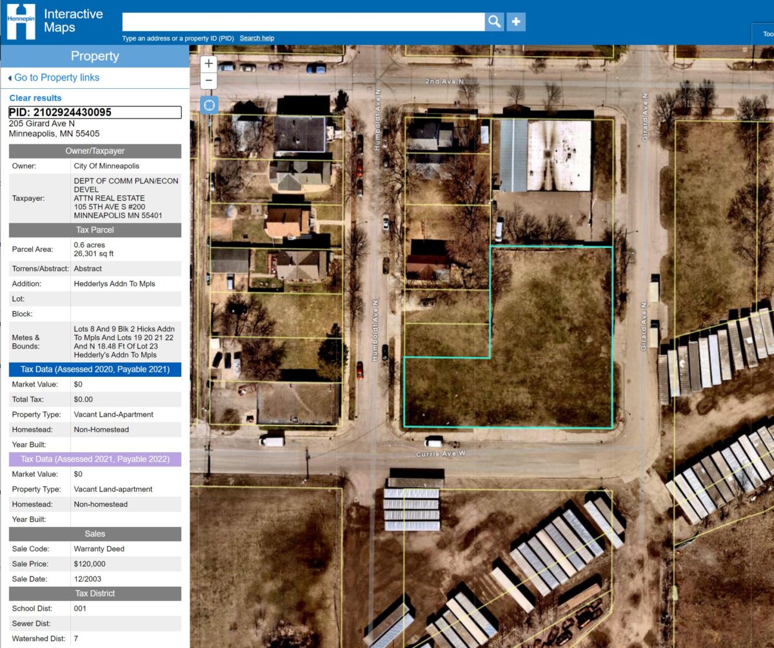
Task: Zoom out on the map
Action: click(x=208, y=81)
